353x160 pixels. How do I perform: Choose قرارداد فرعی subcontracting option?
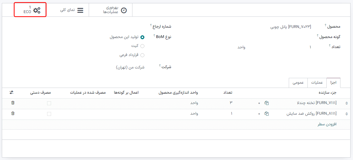tap(142, 55)
